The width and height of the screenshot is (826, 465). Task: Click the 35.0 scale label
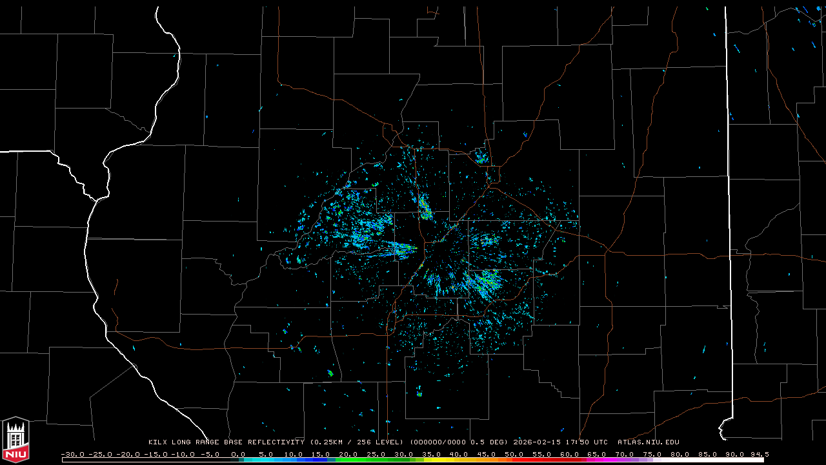tap(431, 454)
